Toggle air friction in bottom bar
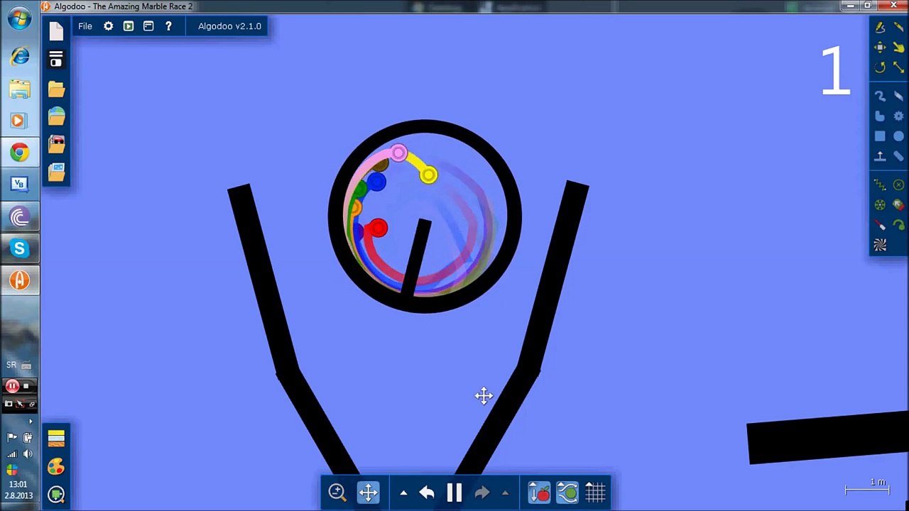 click(x=567, y=492)
